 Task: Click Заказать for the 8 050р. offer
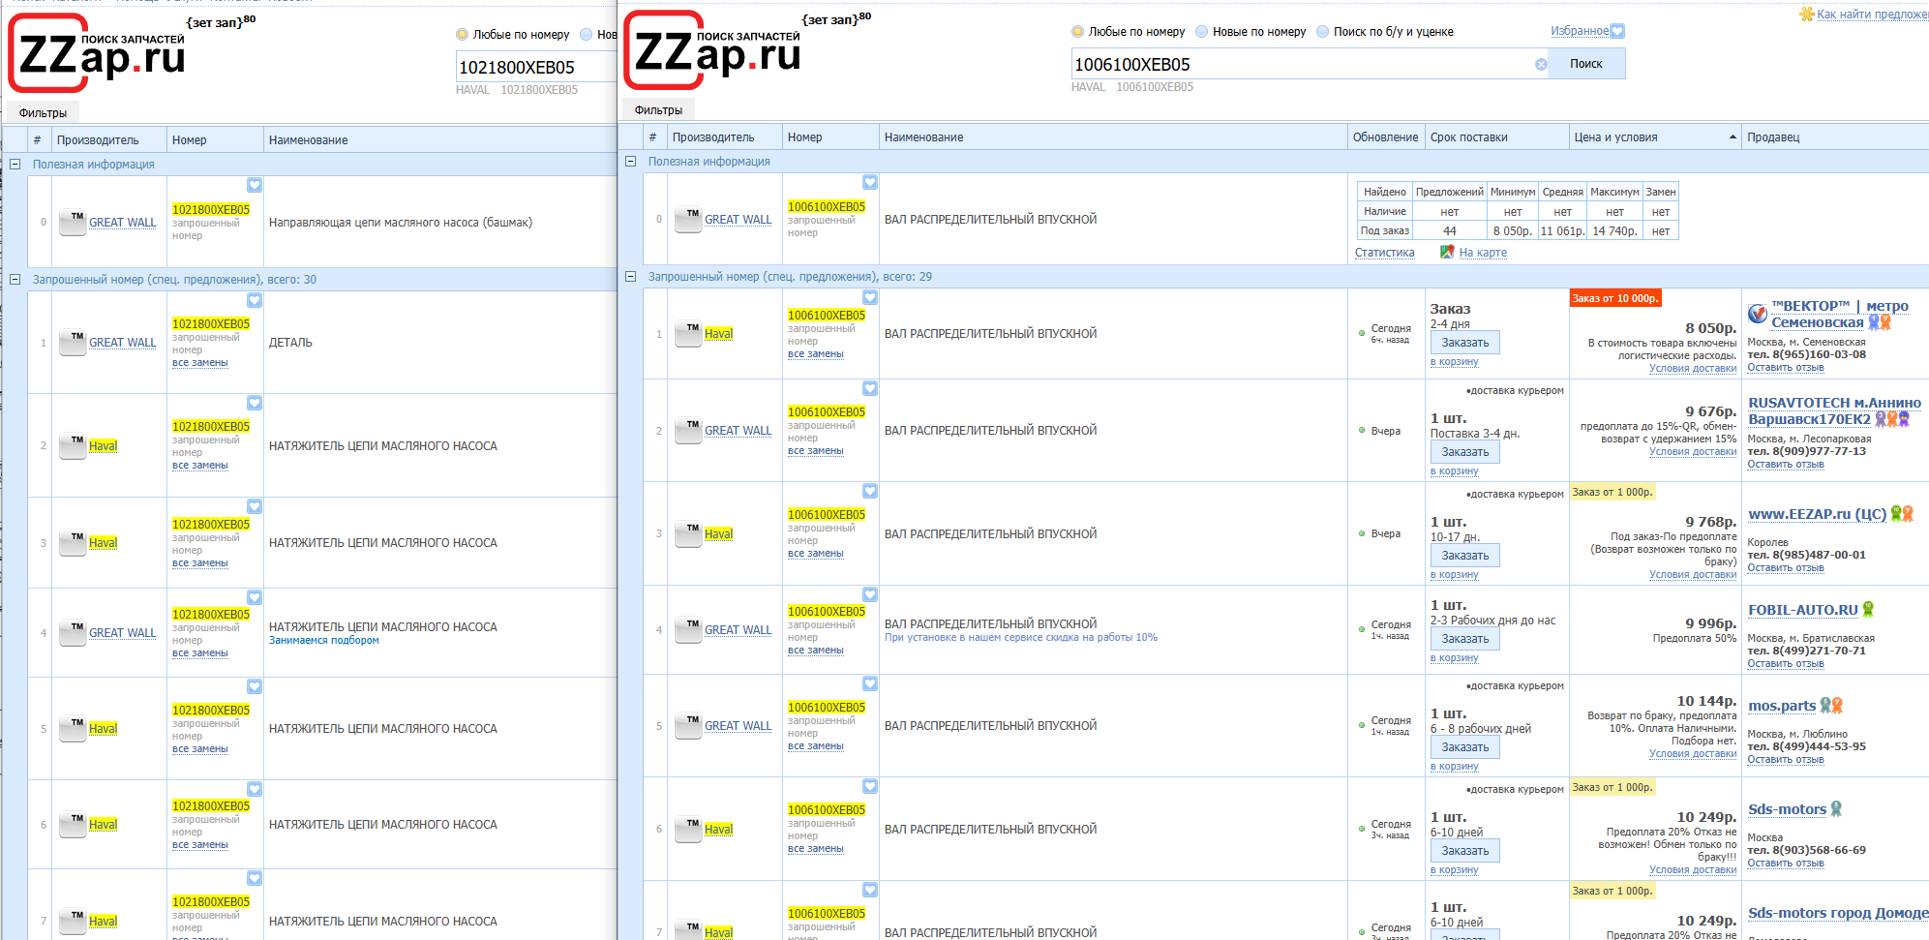tap(1465, 343)
